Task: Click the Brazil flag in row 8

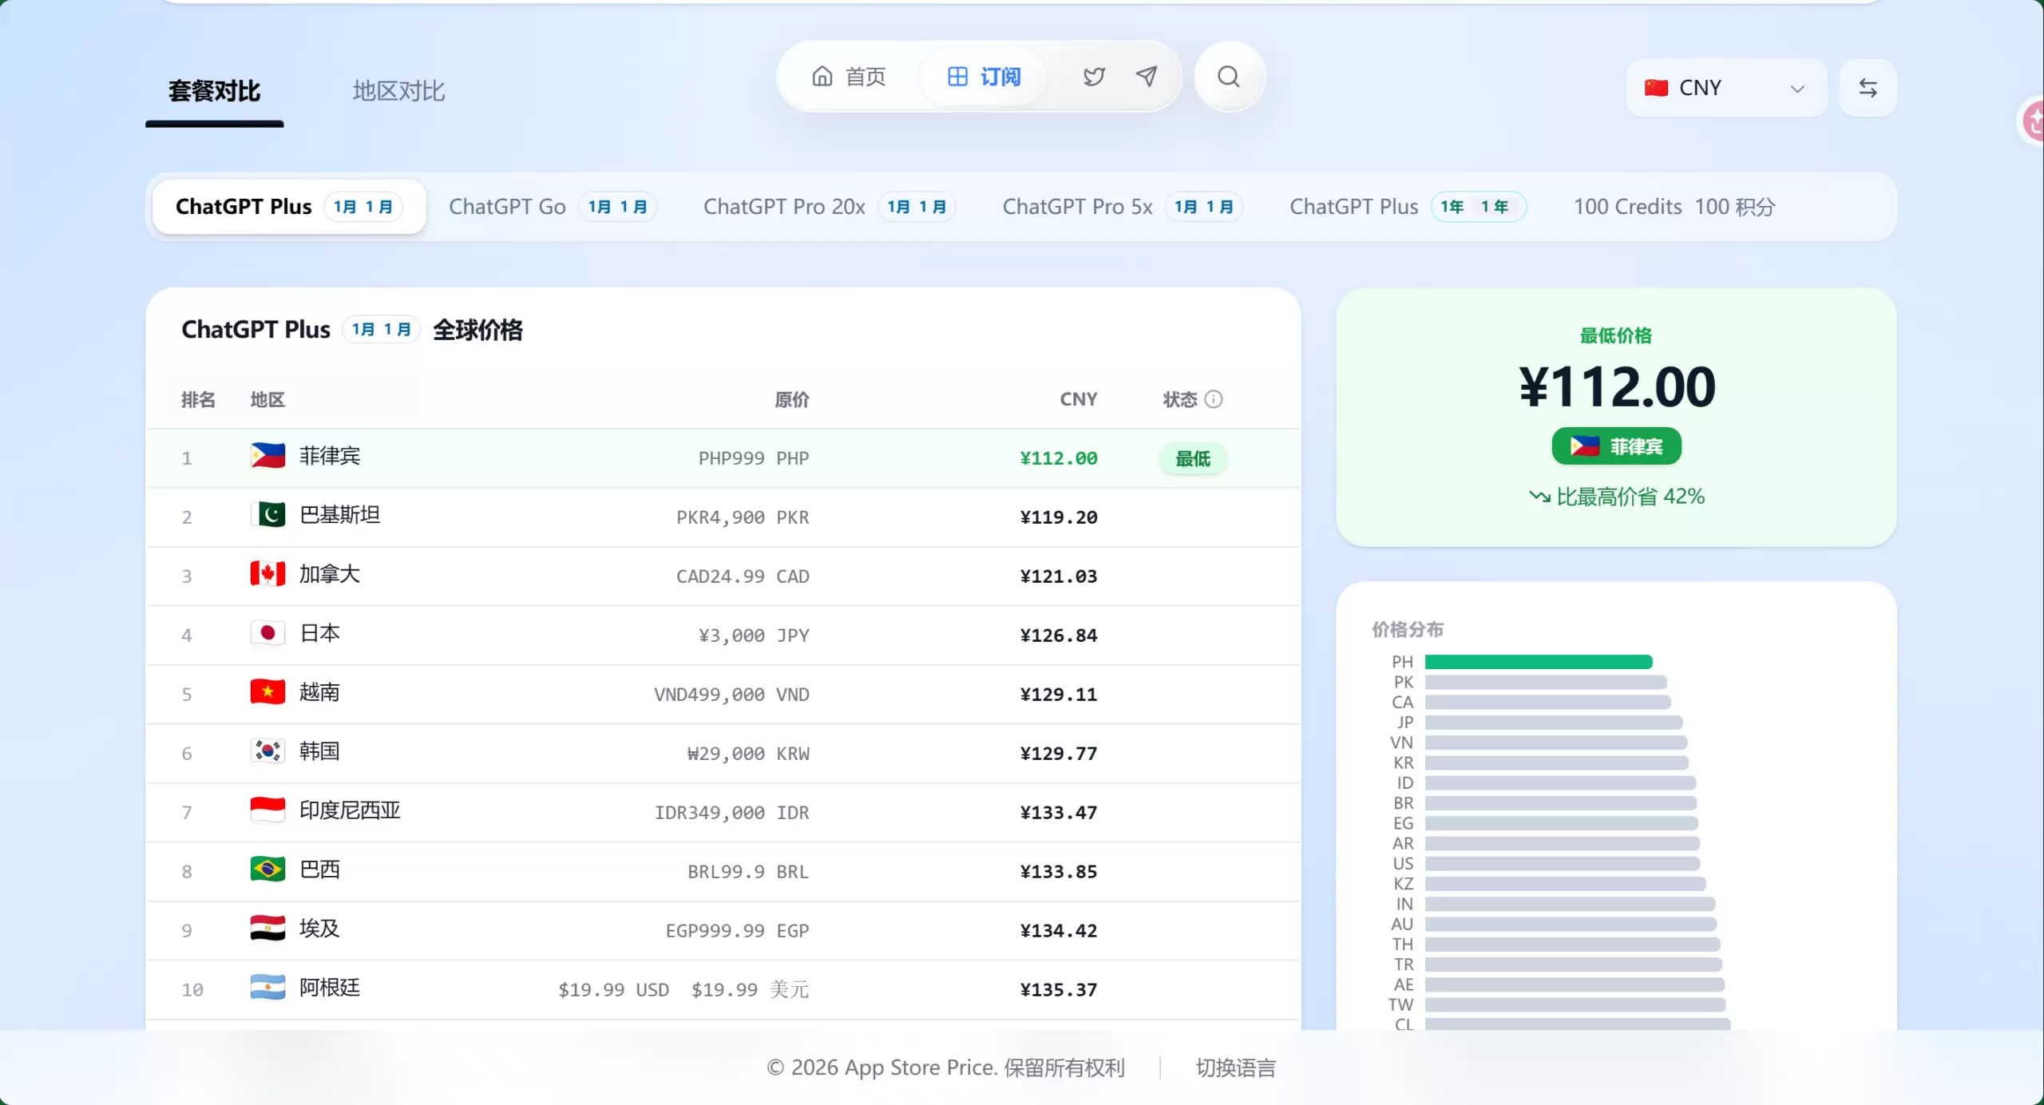Action: pos(267,869)
